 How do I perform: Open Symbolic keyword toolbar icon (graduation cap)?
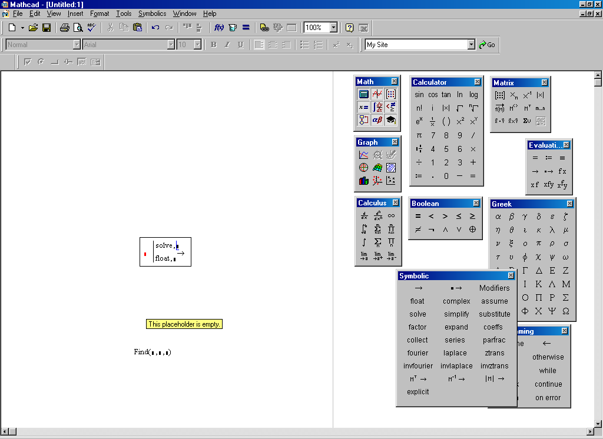(x=391, y=120)
